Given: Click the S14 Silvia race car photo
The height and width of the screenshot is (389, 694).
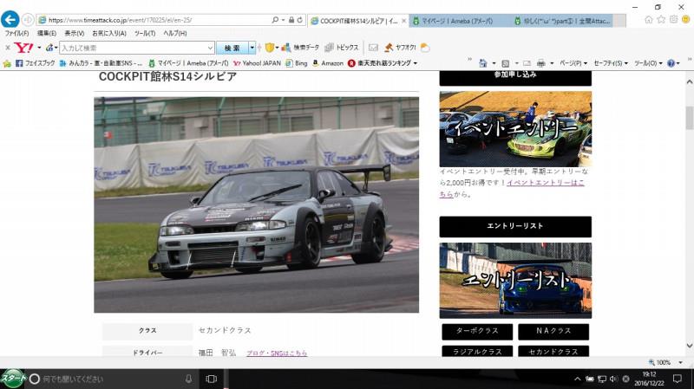Looking at the screenshot, I should click(x=256, y=204).
